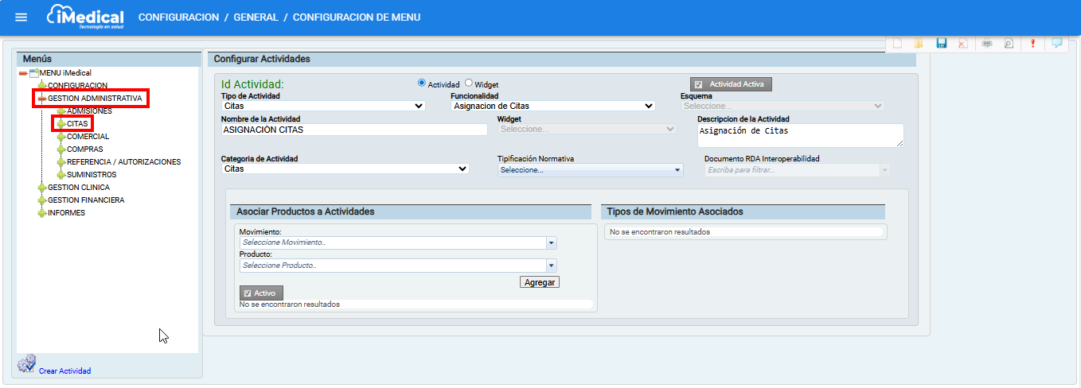
Task: Click the print preview magnifier icon
Action: (1009, 44)
